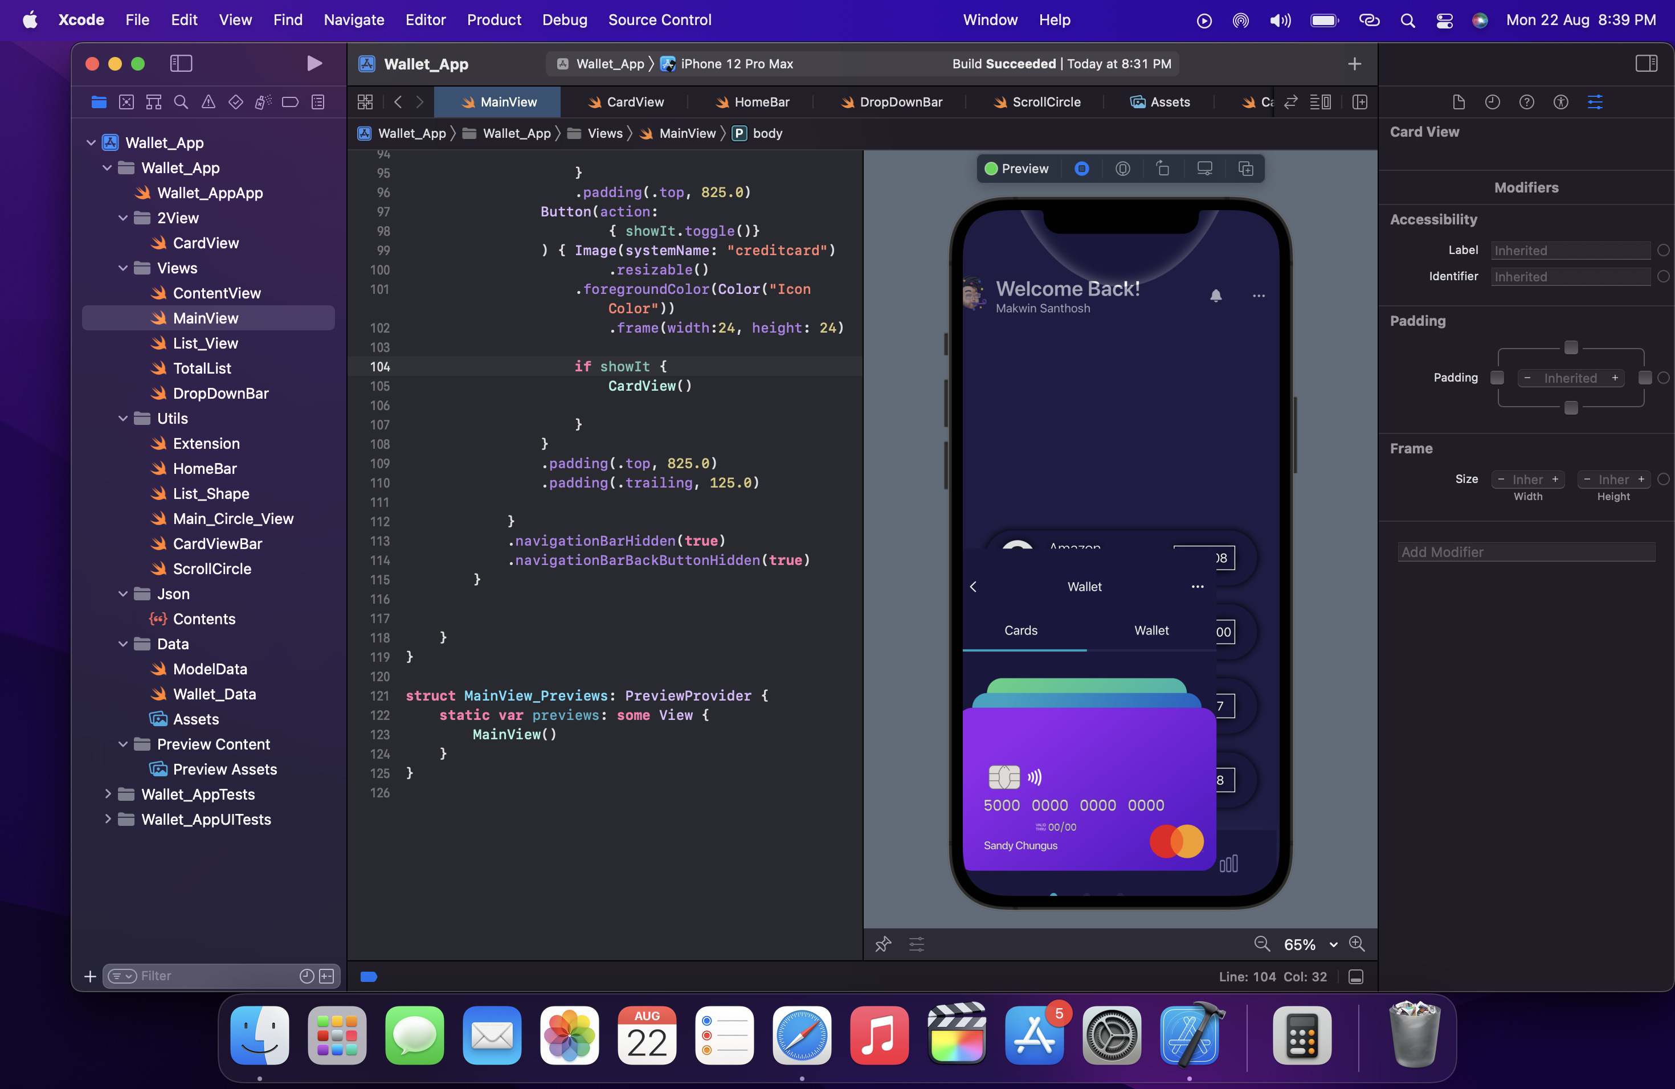Collapse the Wallet_App project root
Screen dimensions: 1675x1089
pos(91,143)
